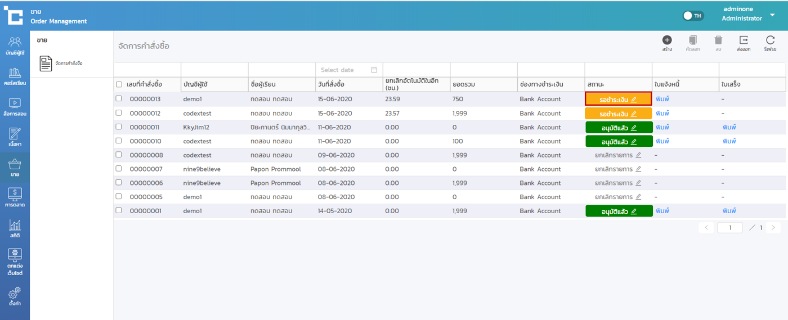Click the page number input field
This screenshot has width=788, height=320.
[729, 228]
